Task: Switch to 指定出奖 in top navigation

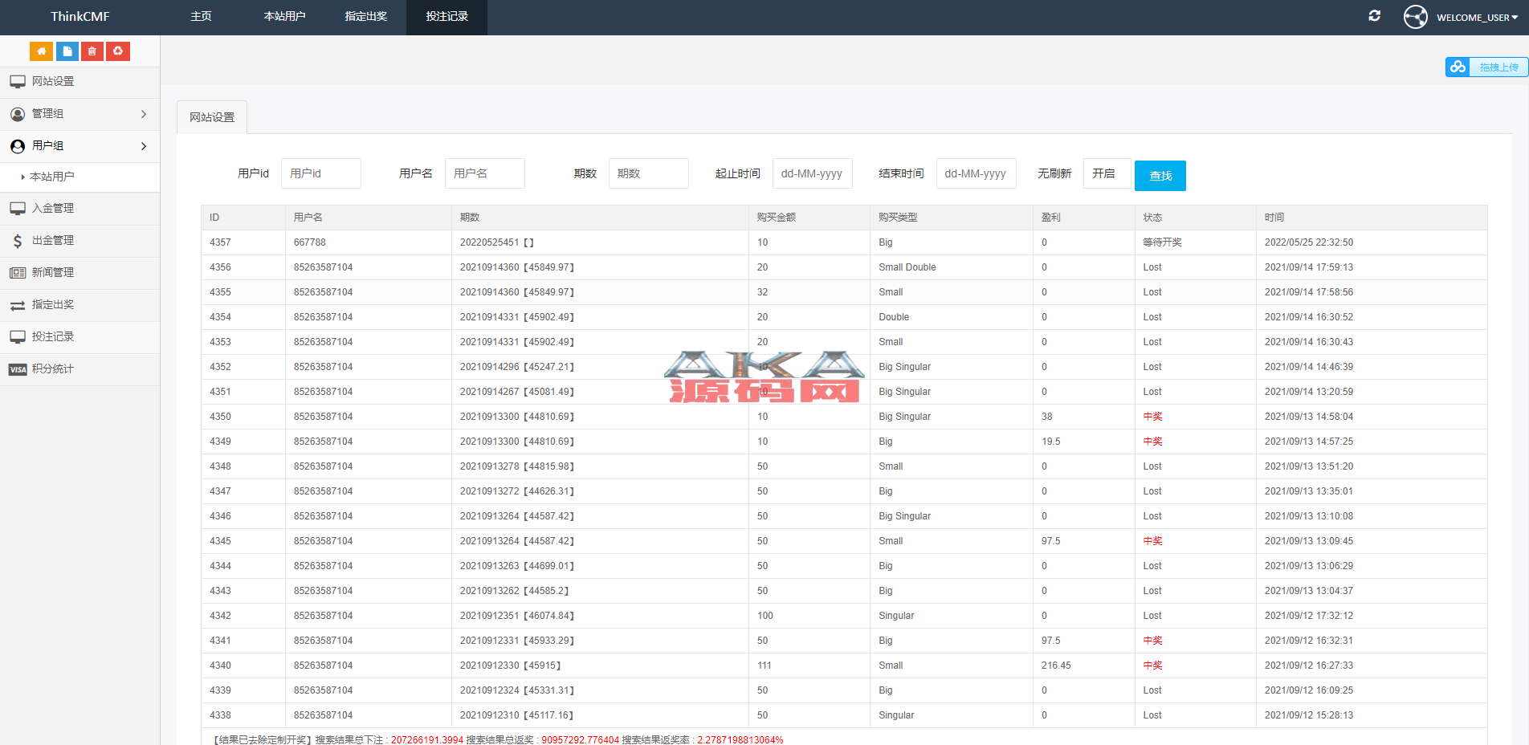Action: [365, 17]
